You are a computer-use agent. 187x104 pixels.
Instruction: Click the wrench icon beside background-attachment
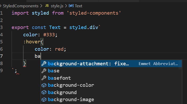coord(44,64)
